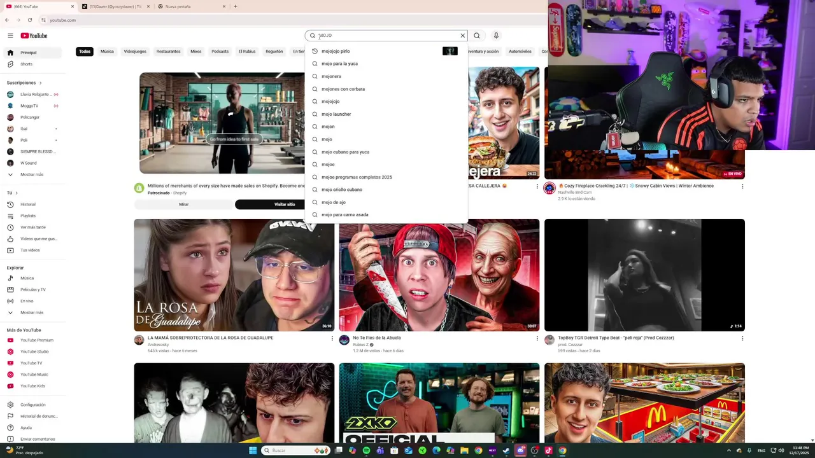Open Policanger subscription channel

point(32,117)
